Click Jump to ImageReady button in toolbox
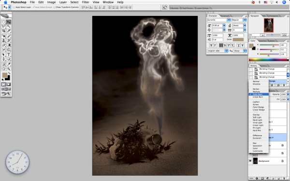 6,94
